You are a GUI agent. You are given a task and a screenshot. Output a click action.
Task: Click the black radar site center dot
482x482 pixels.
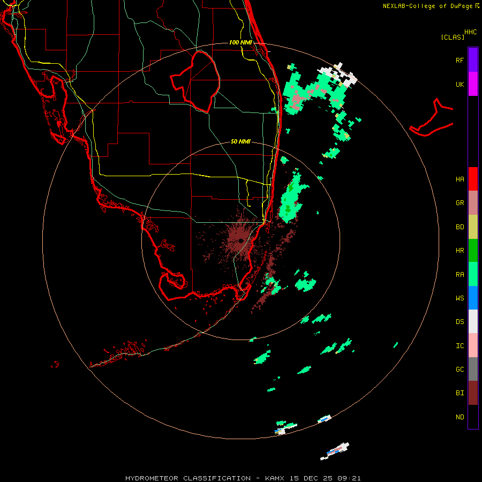point(241,240)
